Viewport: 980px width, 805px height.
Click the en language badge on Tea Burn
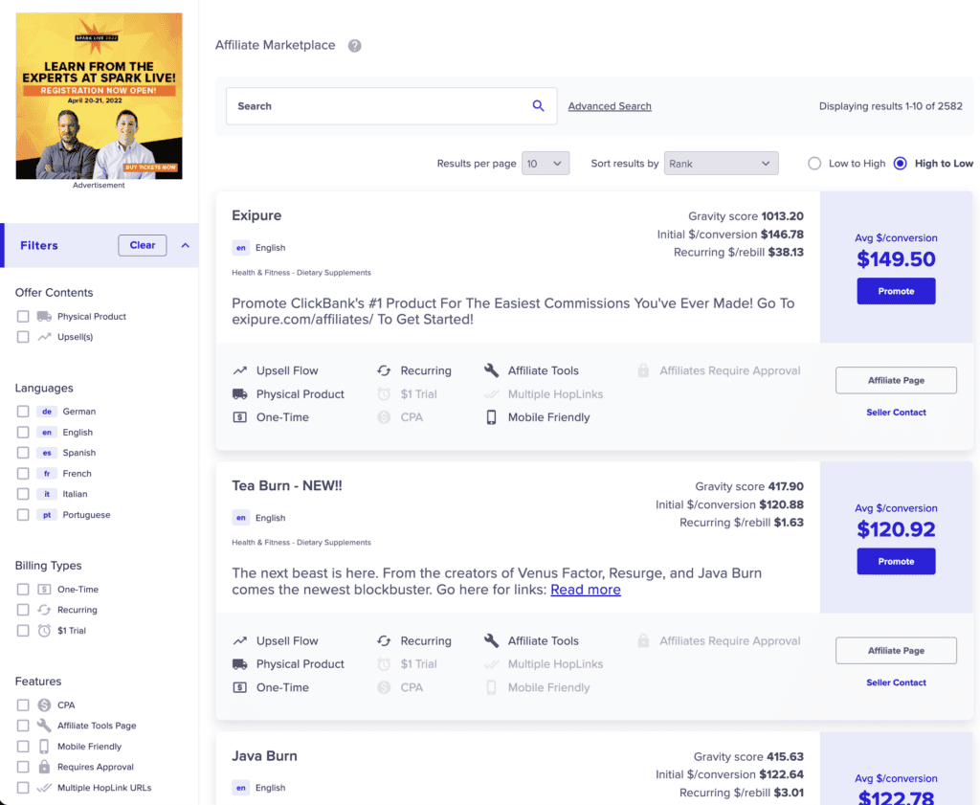(240, 518)
